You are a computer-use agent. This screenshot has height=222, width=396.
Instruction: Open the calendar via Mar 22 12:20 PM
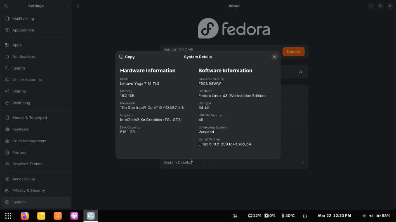coord(335,216)
